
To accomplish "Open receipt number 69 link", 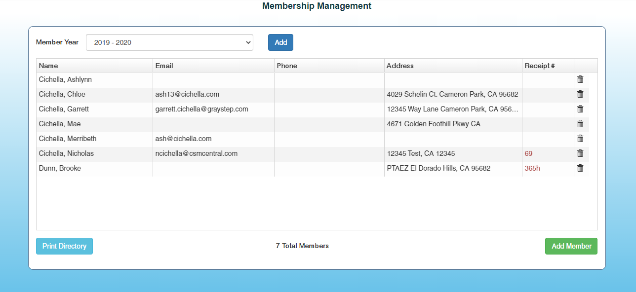I will tap(528, 153).
